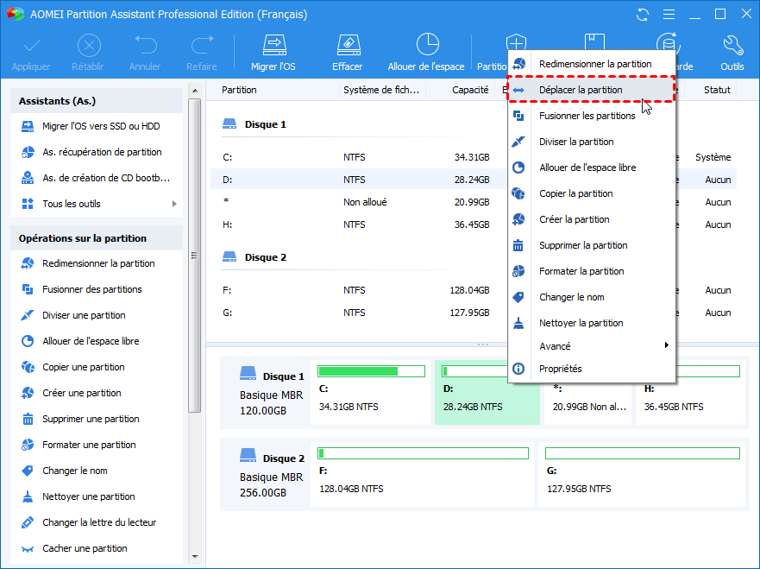Click Cacher une partition in sidebar
Screen dimensions: 760x569
pyautogui.click(x=85, y=548)
